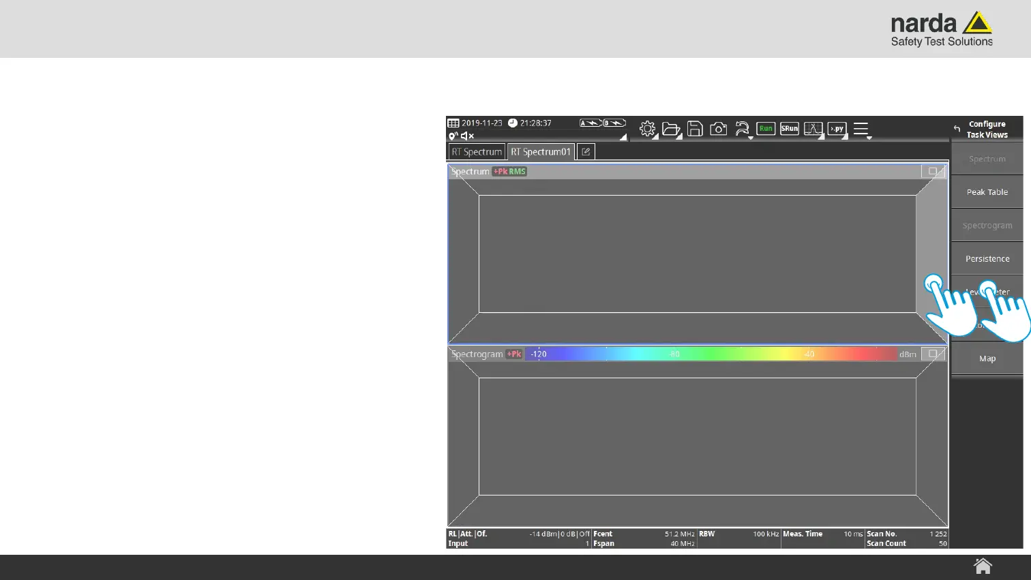Image resolution: width=1031 pixels, height=580 pixels.
Task: Toggle the SRun single run button
Action: click(x=790, y=129)
